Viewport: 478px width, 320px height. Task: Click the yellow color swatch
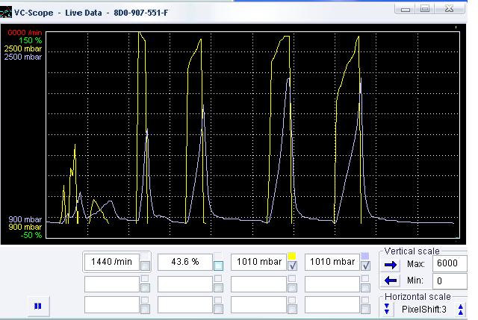292,256
